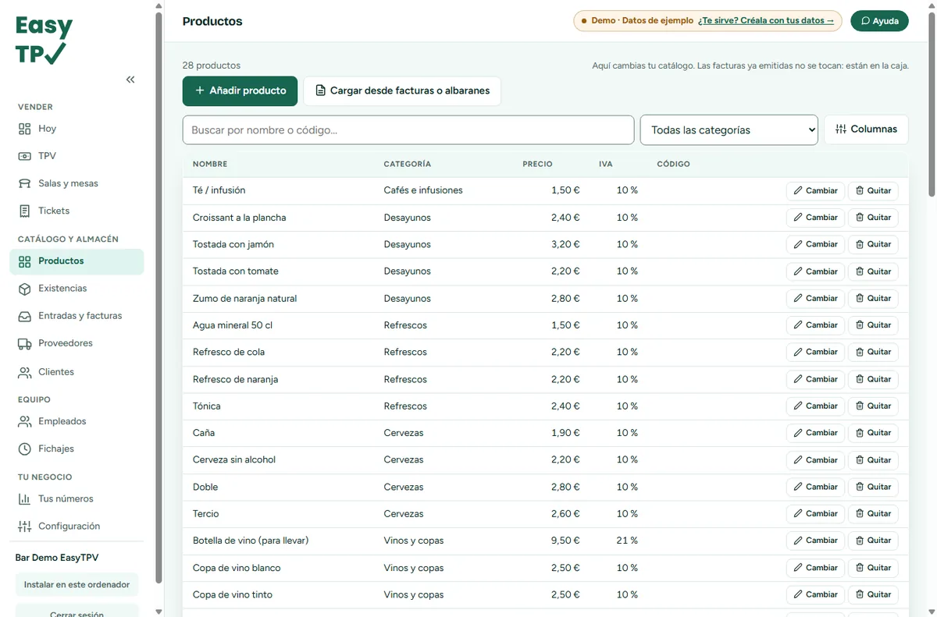Click the Clientes people icon
The height and width of the screenshot is (617, 937).
24,372
